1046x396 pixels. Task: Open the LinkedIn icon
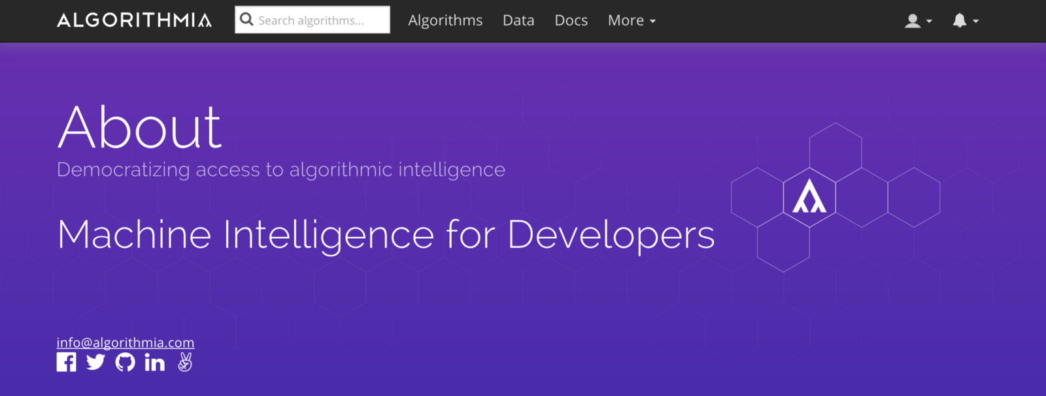(x=154, y=362)
